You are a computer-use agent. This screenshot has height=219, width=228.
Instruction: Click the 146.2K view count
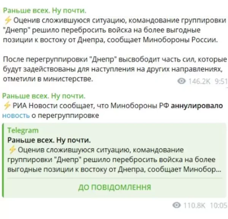199,81
